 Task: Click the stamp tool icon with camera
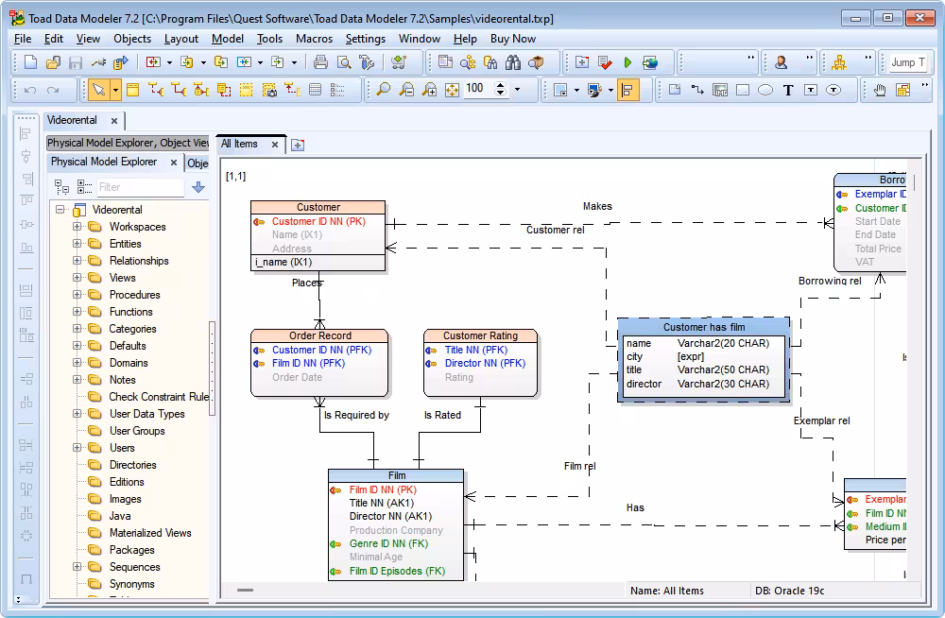(x=269, y=91)
